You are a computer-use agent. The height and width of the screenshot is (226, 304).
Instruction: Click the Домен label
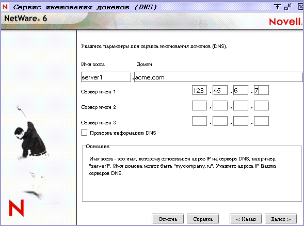pyautogui.click(x=144, y=64)
